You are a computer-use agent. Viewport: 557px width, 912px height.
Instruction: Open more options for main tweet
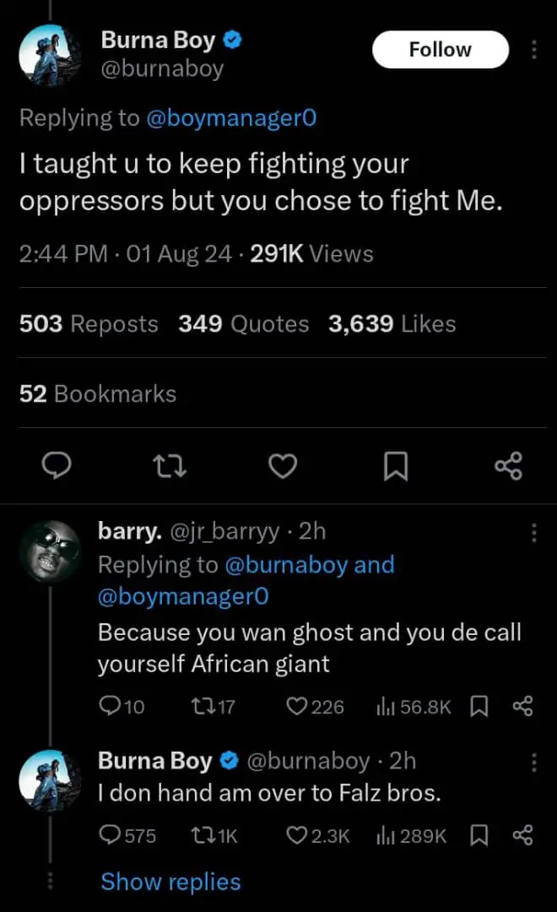pos(533,51)
